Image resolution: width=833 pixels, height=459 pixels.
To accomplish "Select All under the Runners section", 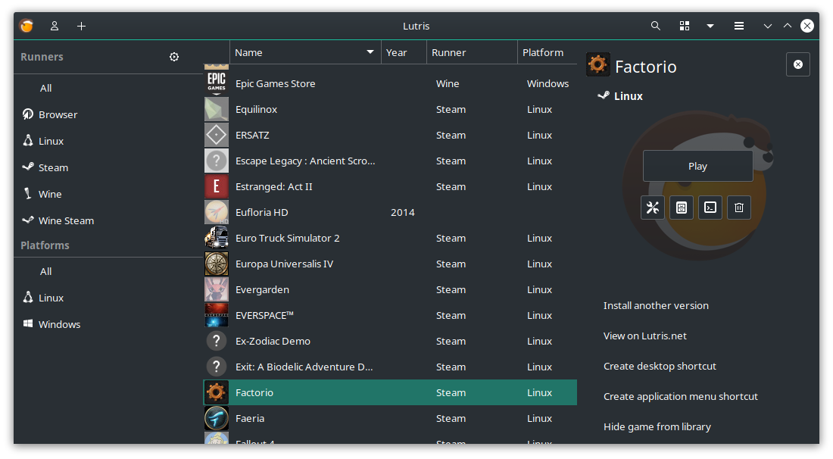I will coord(45,88).
